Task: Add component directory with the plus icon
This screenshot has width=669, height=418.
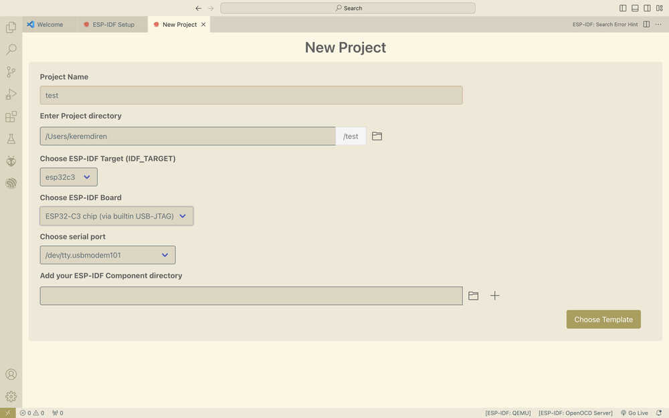Action: pyautogui.click(x=495, y=295)
